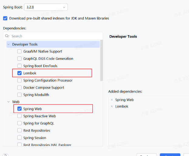Collapse the Developer Tools category

click(x=8, y=44)
